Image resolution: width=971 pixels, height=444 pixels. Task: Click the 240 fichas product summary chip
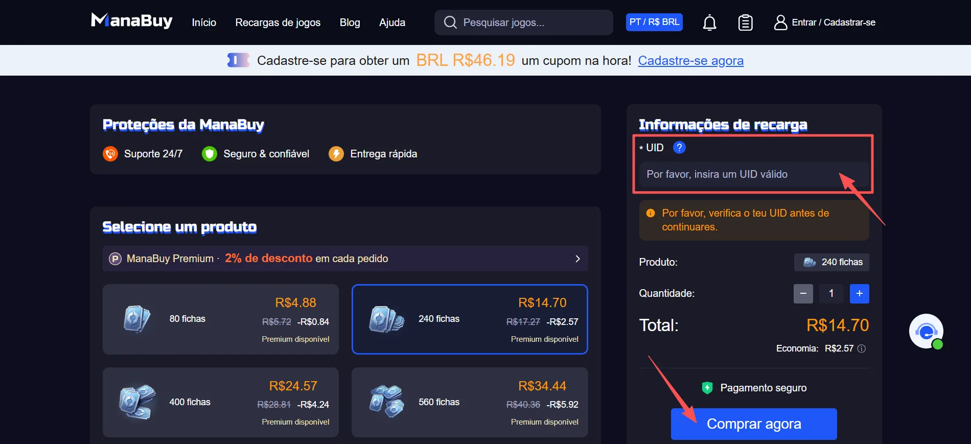click(831, 262)
